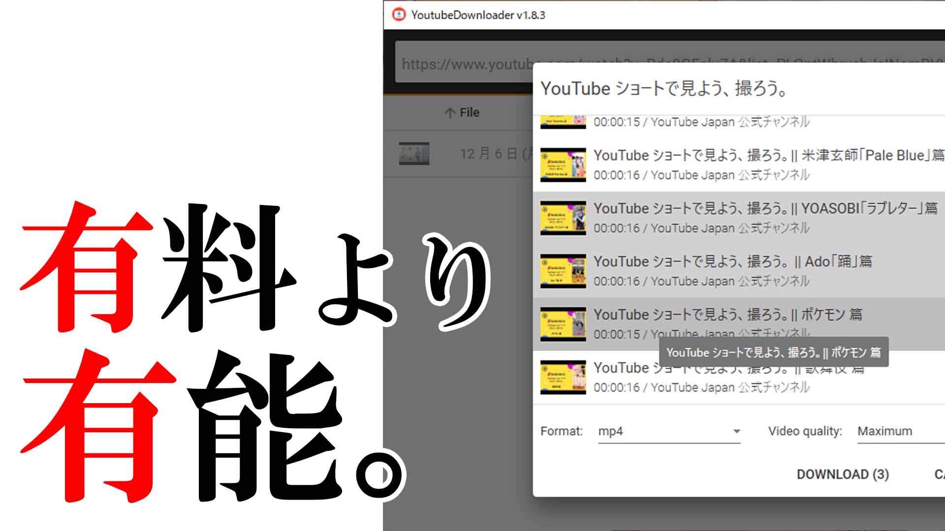Select the 米津玄師「Pale Blue」篇 video row
945x531 pixels.
(x=739, y=165)
